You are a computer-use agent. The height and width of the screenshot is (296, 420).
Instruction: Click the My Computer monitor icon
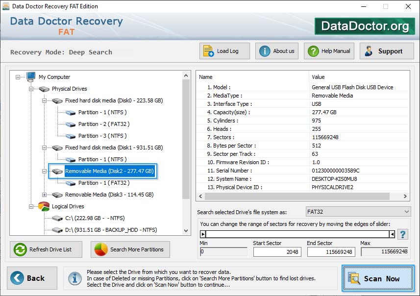coord(31,76)
